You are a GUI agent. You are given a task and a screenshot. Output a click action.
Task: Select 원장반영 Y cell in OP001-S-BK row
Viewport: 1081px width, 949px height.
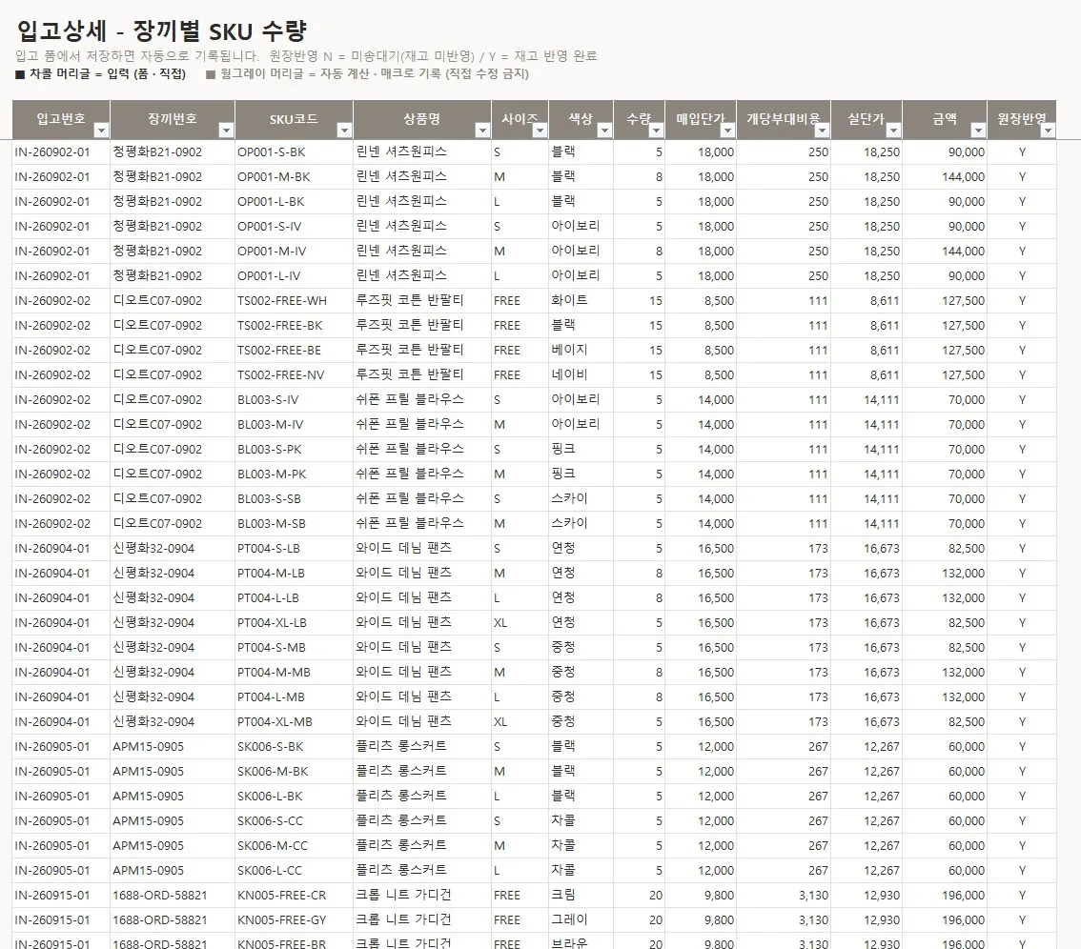click(x=1022, y=152)
